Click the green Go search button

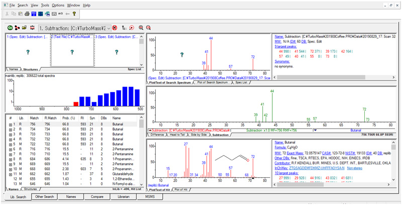[10, 28]
